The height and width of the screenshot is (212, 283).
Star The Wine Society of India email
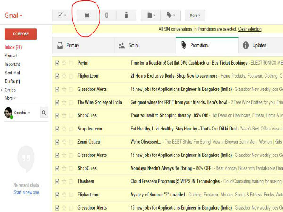point(64,102)
